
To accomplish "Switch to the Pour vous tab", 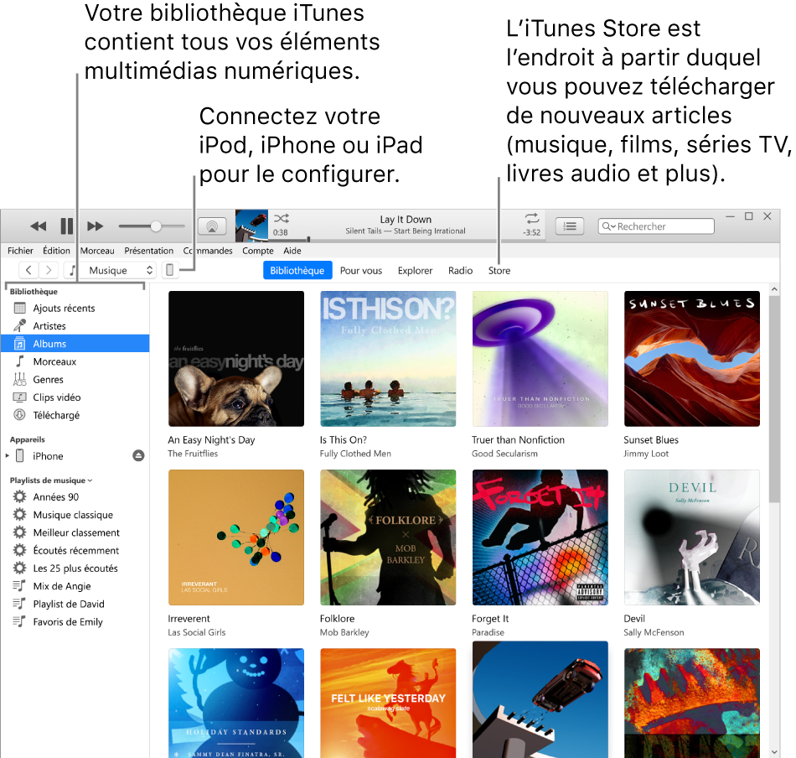I will (x=361, y=270).
